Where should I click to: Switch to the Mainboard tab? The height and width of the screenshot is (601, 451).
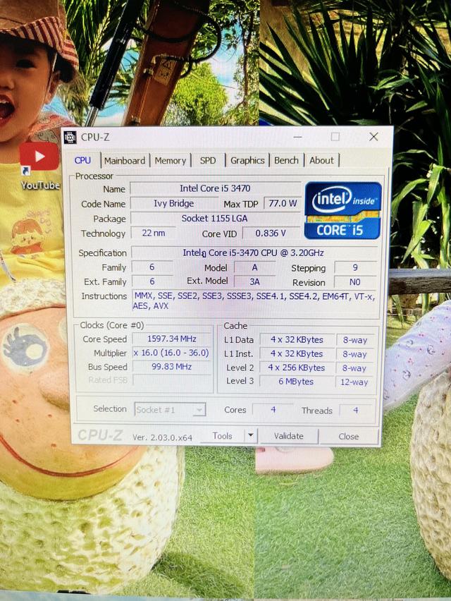click(x=125, y=161)
